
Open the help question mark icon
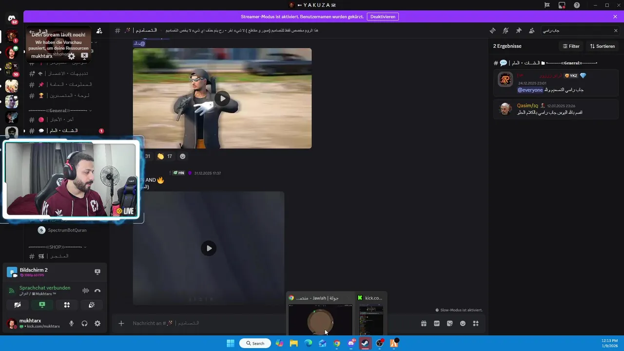pos(577,5)
